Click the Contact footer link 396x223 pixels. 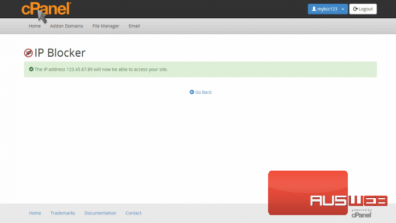click(133, 213)
